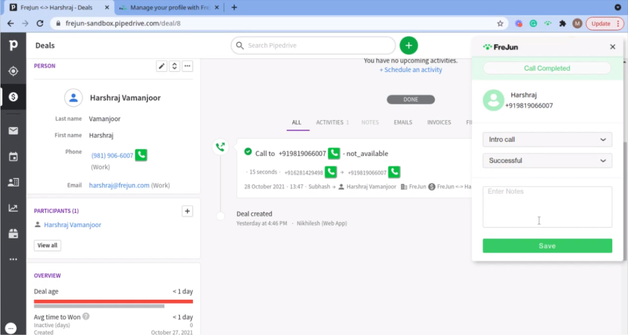This screenshot has width=628, height=335.
Task: Toggle the activity done checkmark on call
Action: (248, 152)
